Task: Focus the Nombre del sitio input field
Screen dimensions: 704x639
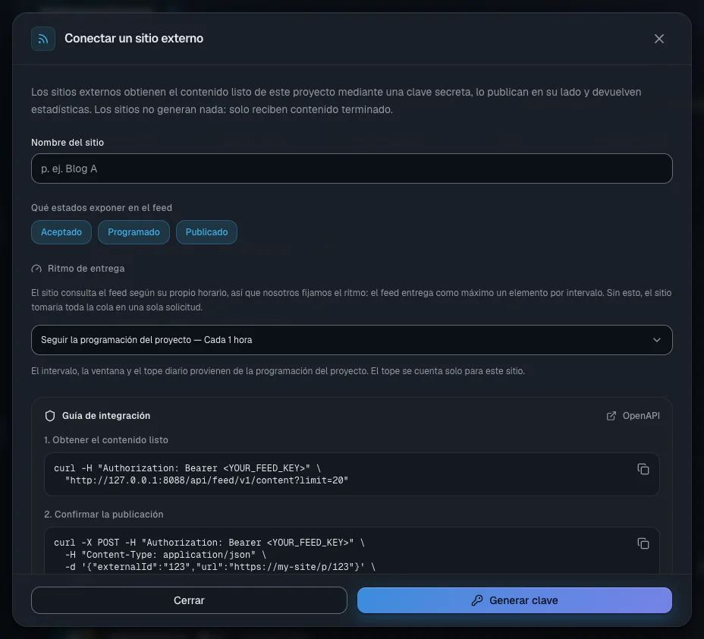Action: (x=351, y=168)
